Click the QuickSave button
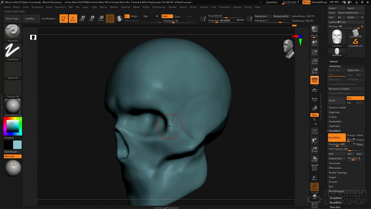This screenshot has height=209, width=371. tap(272, 2)
